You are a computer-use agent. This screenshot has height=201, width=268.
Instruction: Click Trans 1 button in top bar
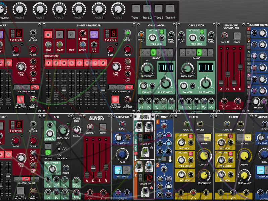[136, 9]
